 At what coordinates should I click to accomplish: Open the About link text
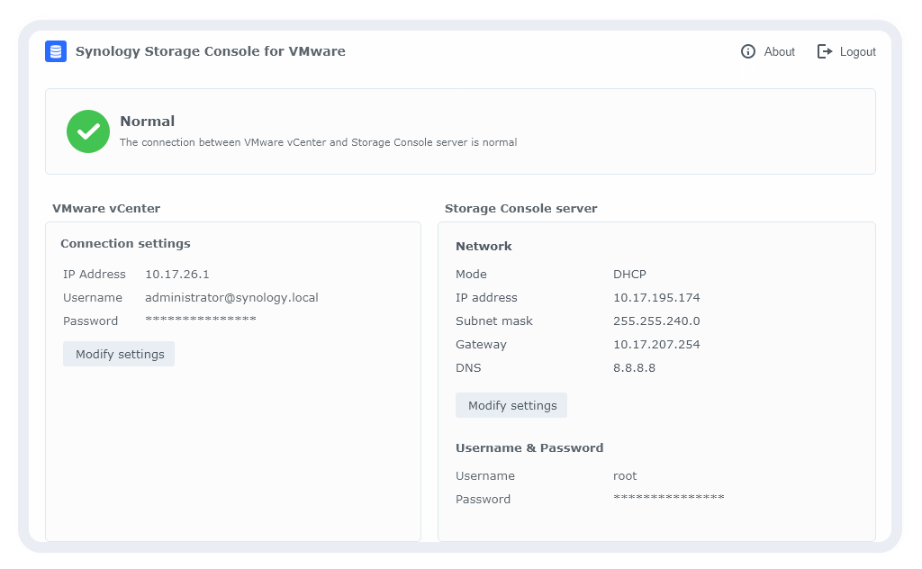pos(779,51)
